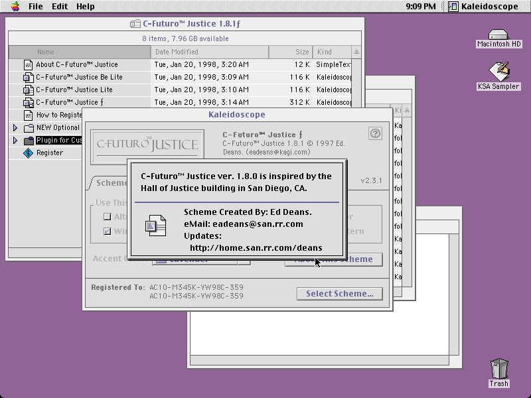Click the help question mark icon in Kaleidoscope
Image resolution: width=531 pixels, height=398 pixels.
[x=375, y=133]
